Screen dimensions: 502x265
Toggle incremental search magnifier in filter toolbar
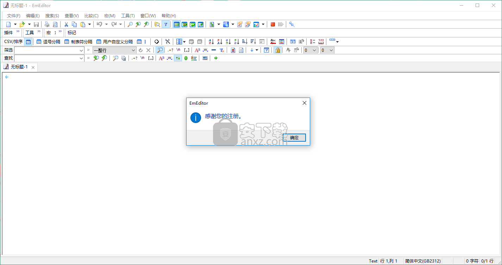tap(160, 50)
